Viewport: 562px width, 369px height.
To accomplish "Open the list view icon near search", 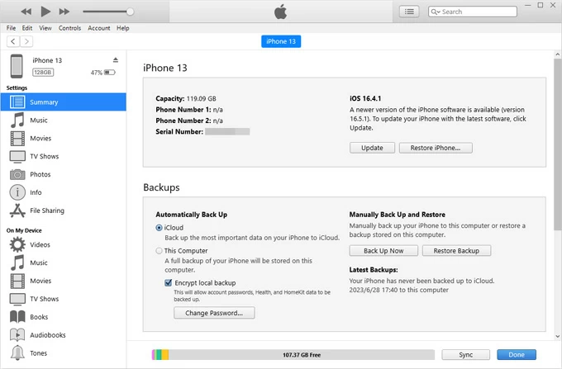I will 409,12.
